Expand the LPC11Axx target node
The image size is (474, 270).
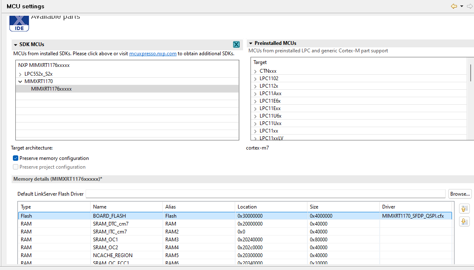pos(255,93)
